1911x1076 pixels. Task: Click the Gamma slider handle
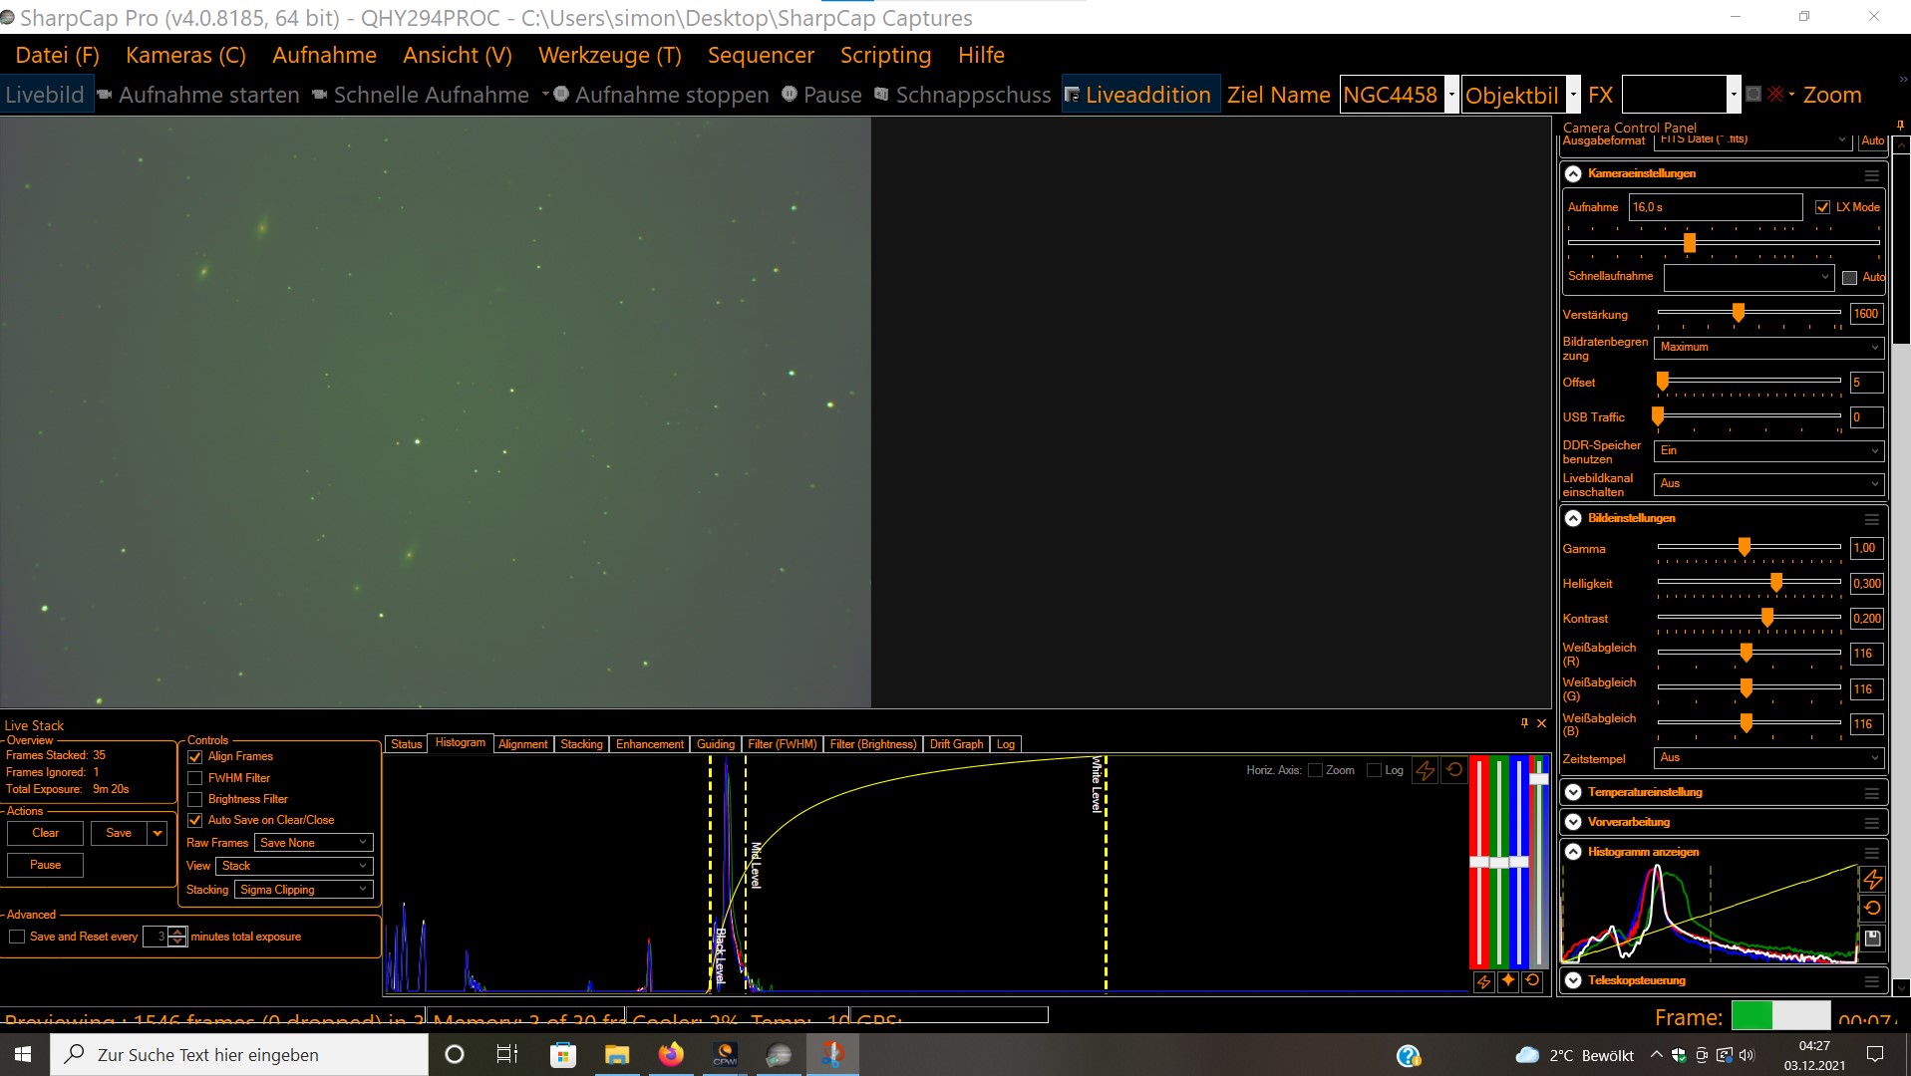[1745, 547]
